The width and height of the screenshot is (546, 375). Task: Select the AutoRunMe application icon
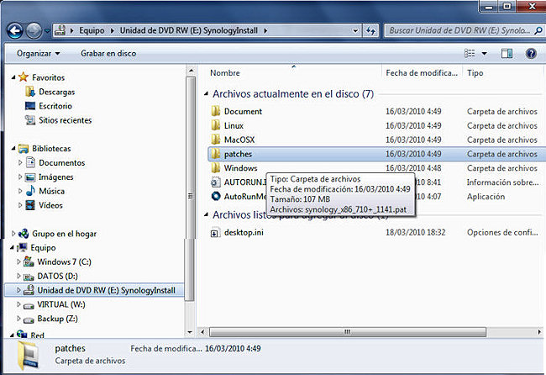(216, 196)
